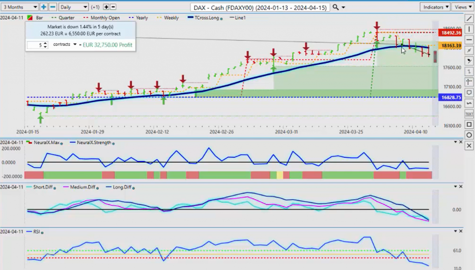Open the 3 Months range dropdown
Screen dimensions: 475x270
coord(19,7)
